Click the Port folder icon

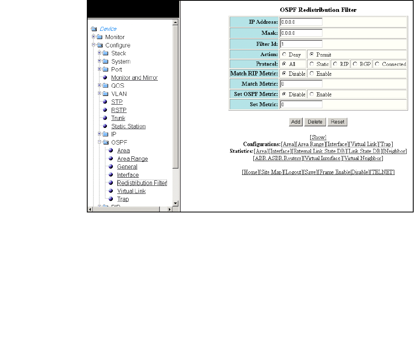pyautogui.click(x=105, y=69)
